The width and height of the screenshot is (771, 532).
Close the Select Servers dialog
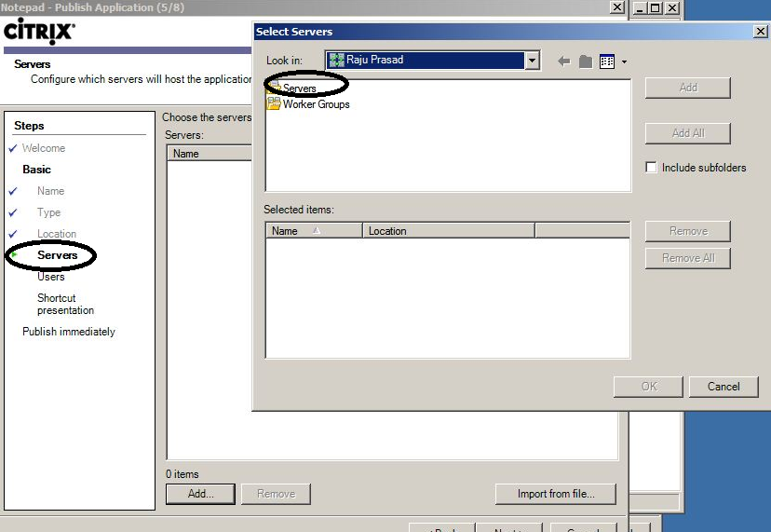(x=760, y=32)
